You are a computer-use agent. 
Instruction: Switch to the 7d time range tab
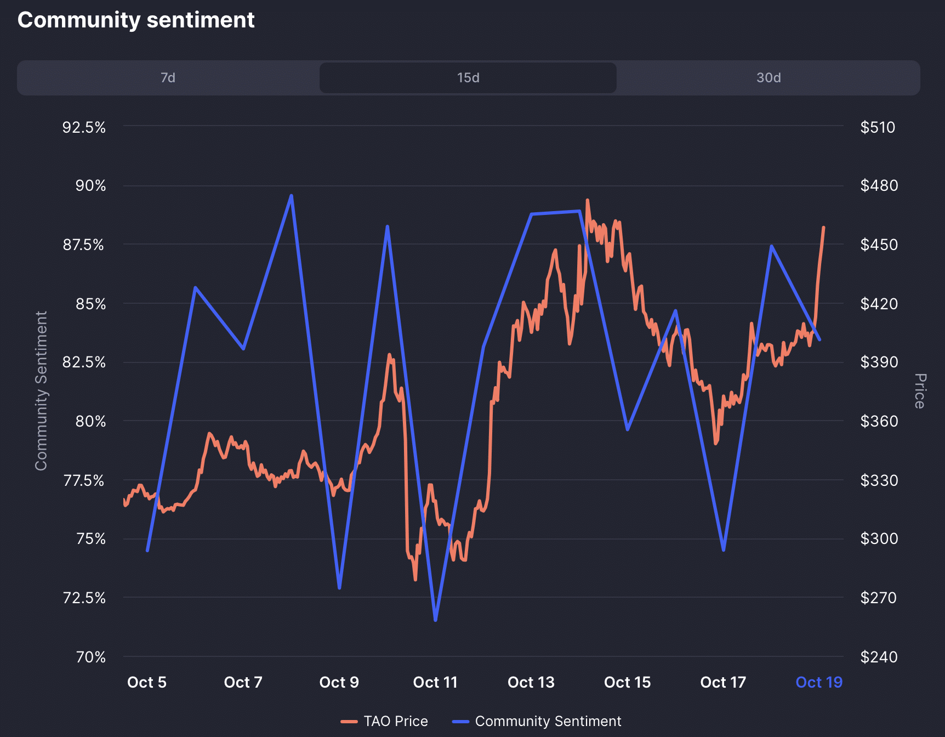168,78
